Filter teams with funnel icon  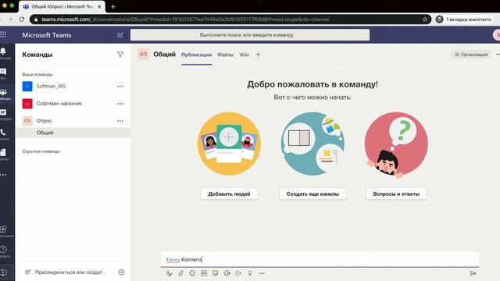[x=120, y=55]
